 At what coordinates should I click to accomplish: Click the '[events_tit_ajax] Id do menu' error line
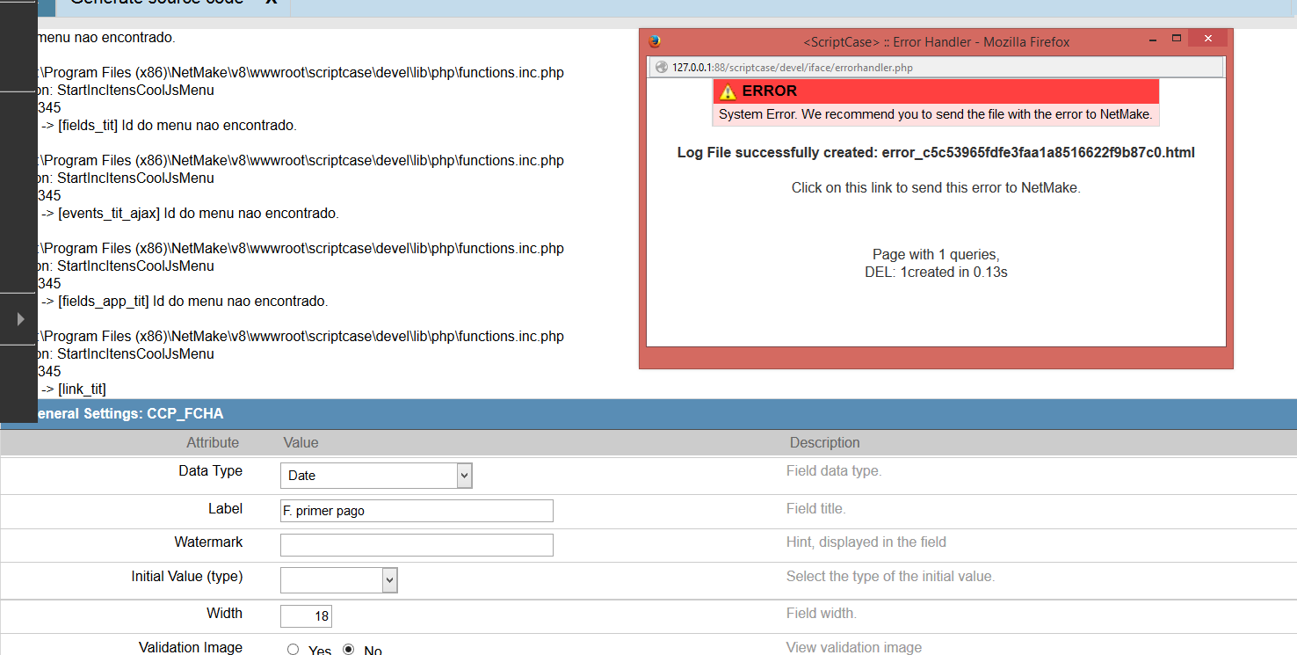tap(189, 214)
